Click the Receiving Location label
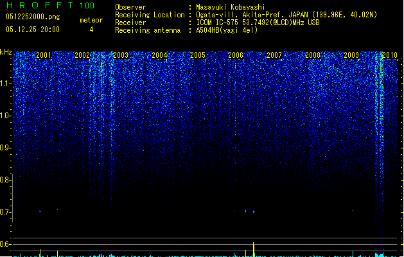This screenshot has height=257, width=404. 150,15
